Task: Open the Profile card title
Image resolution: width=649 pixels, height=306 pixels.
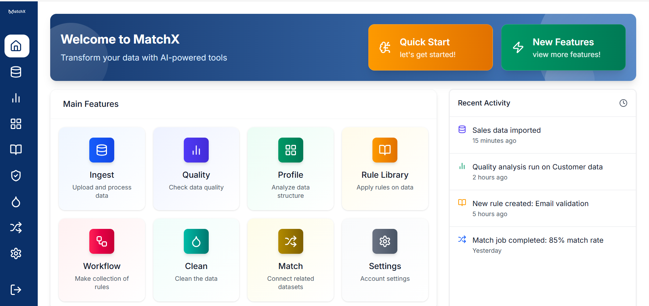Action: pos(291,175)
